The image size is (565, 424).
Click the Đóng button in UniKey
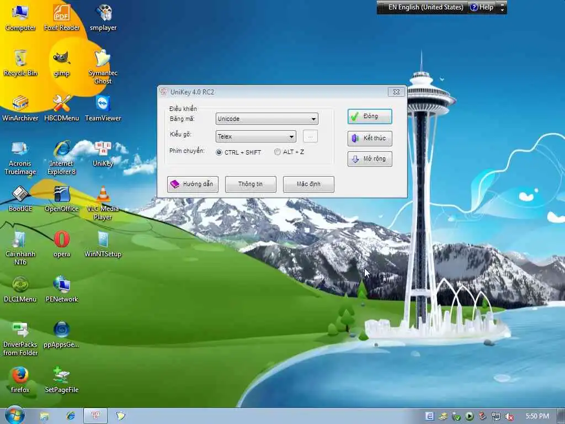370,116
